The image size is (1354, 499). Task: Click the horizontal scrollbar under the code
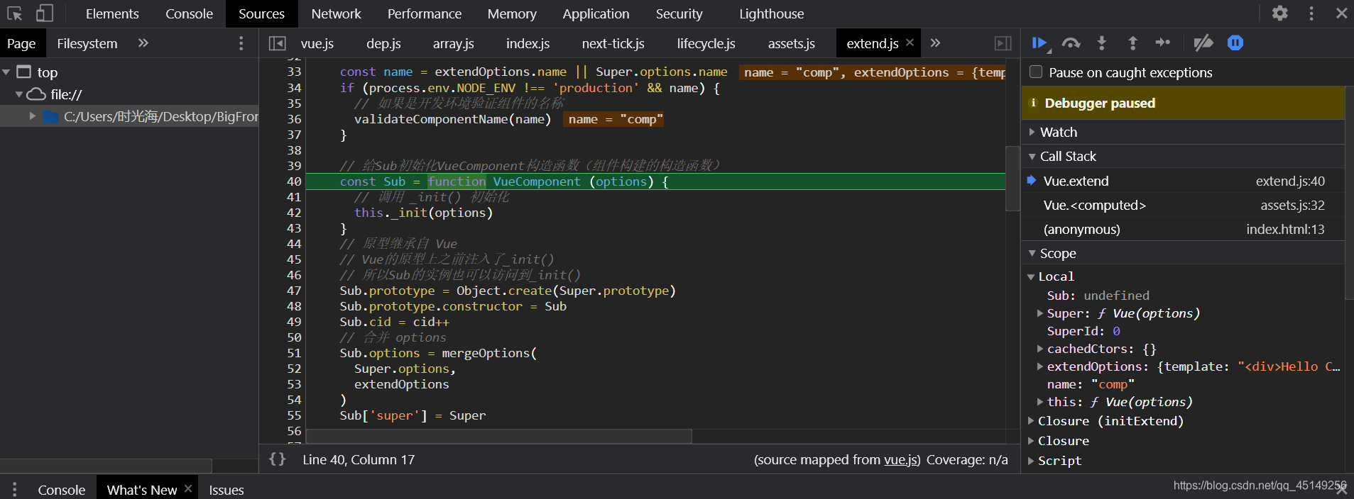[x=499, y=436]
